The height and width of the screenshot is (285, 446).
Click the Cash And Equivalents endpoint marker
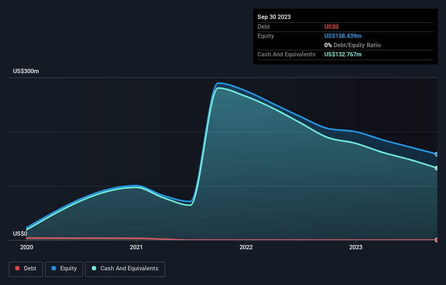pos(437,168)
